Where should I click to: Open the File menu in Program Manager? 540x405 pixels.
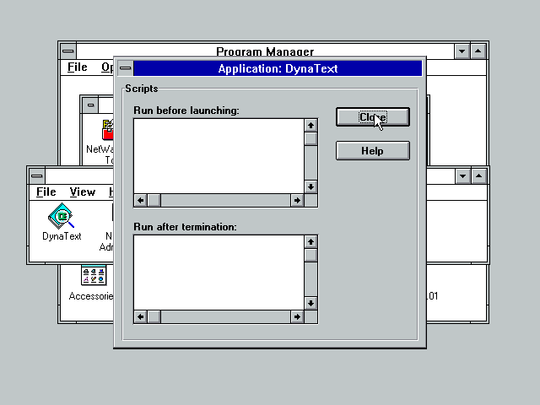pyautogui.click(x=77, y=67)
